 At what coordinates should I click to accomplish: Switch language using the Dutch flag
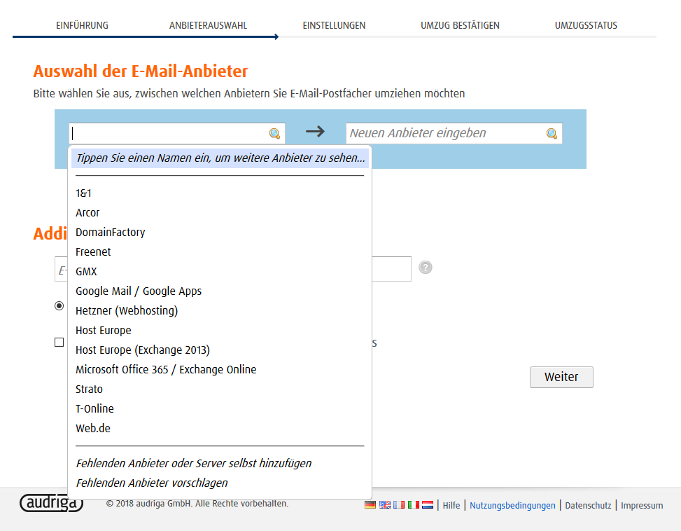pos(428,505)
